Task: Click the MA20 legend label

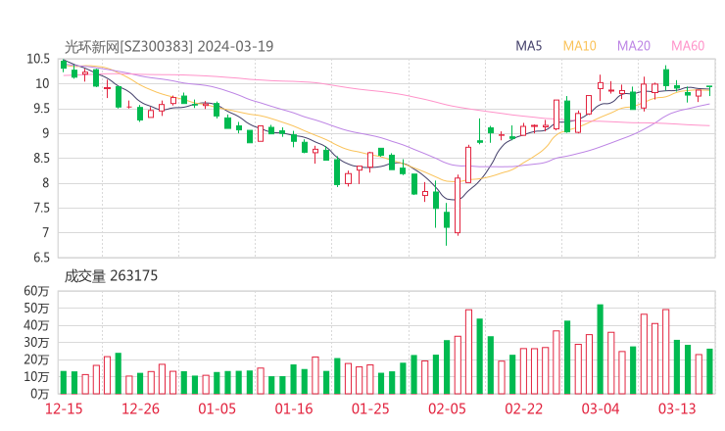Action: coord(634,46)
